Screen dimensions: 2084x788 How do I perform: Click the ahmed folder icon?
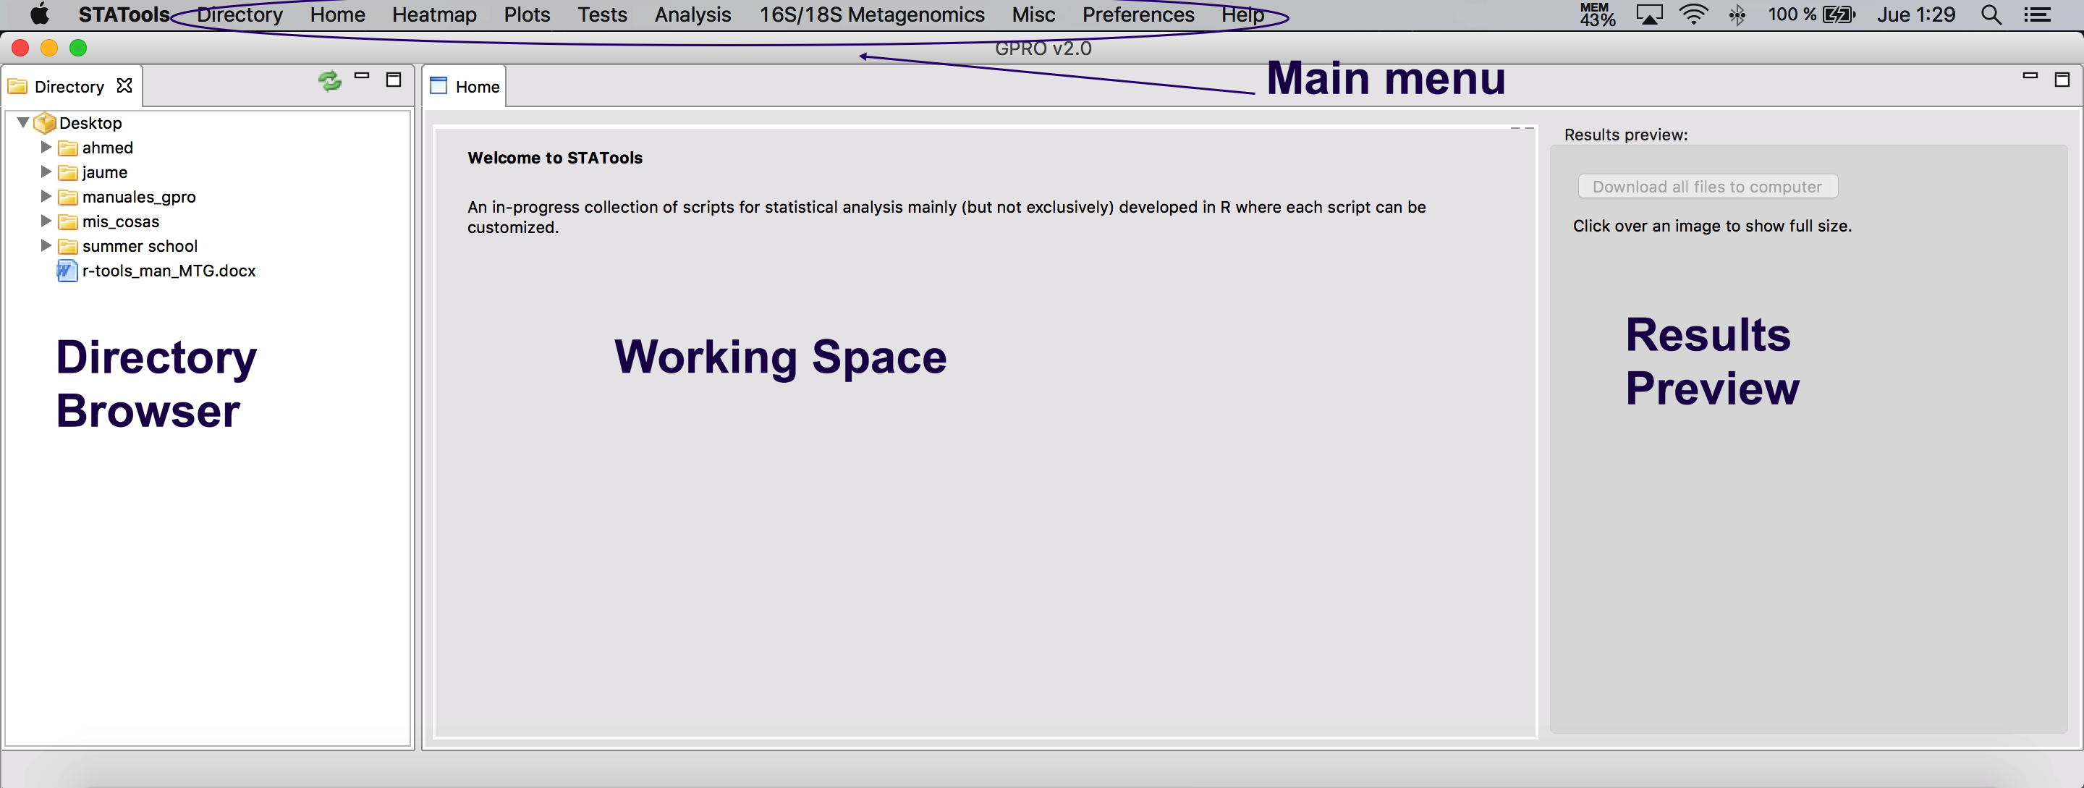coord(68,148)
